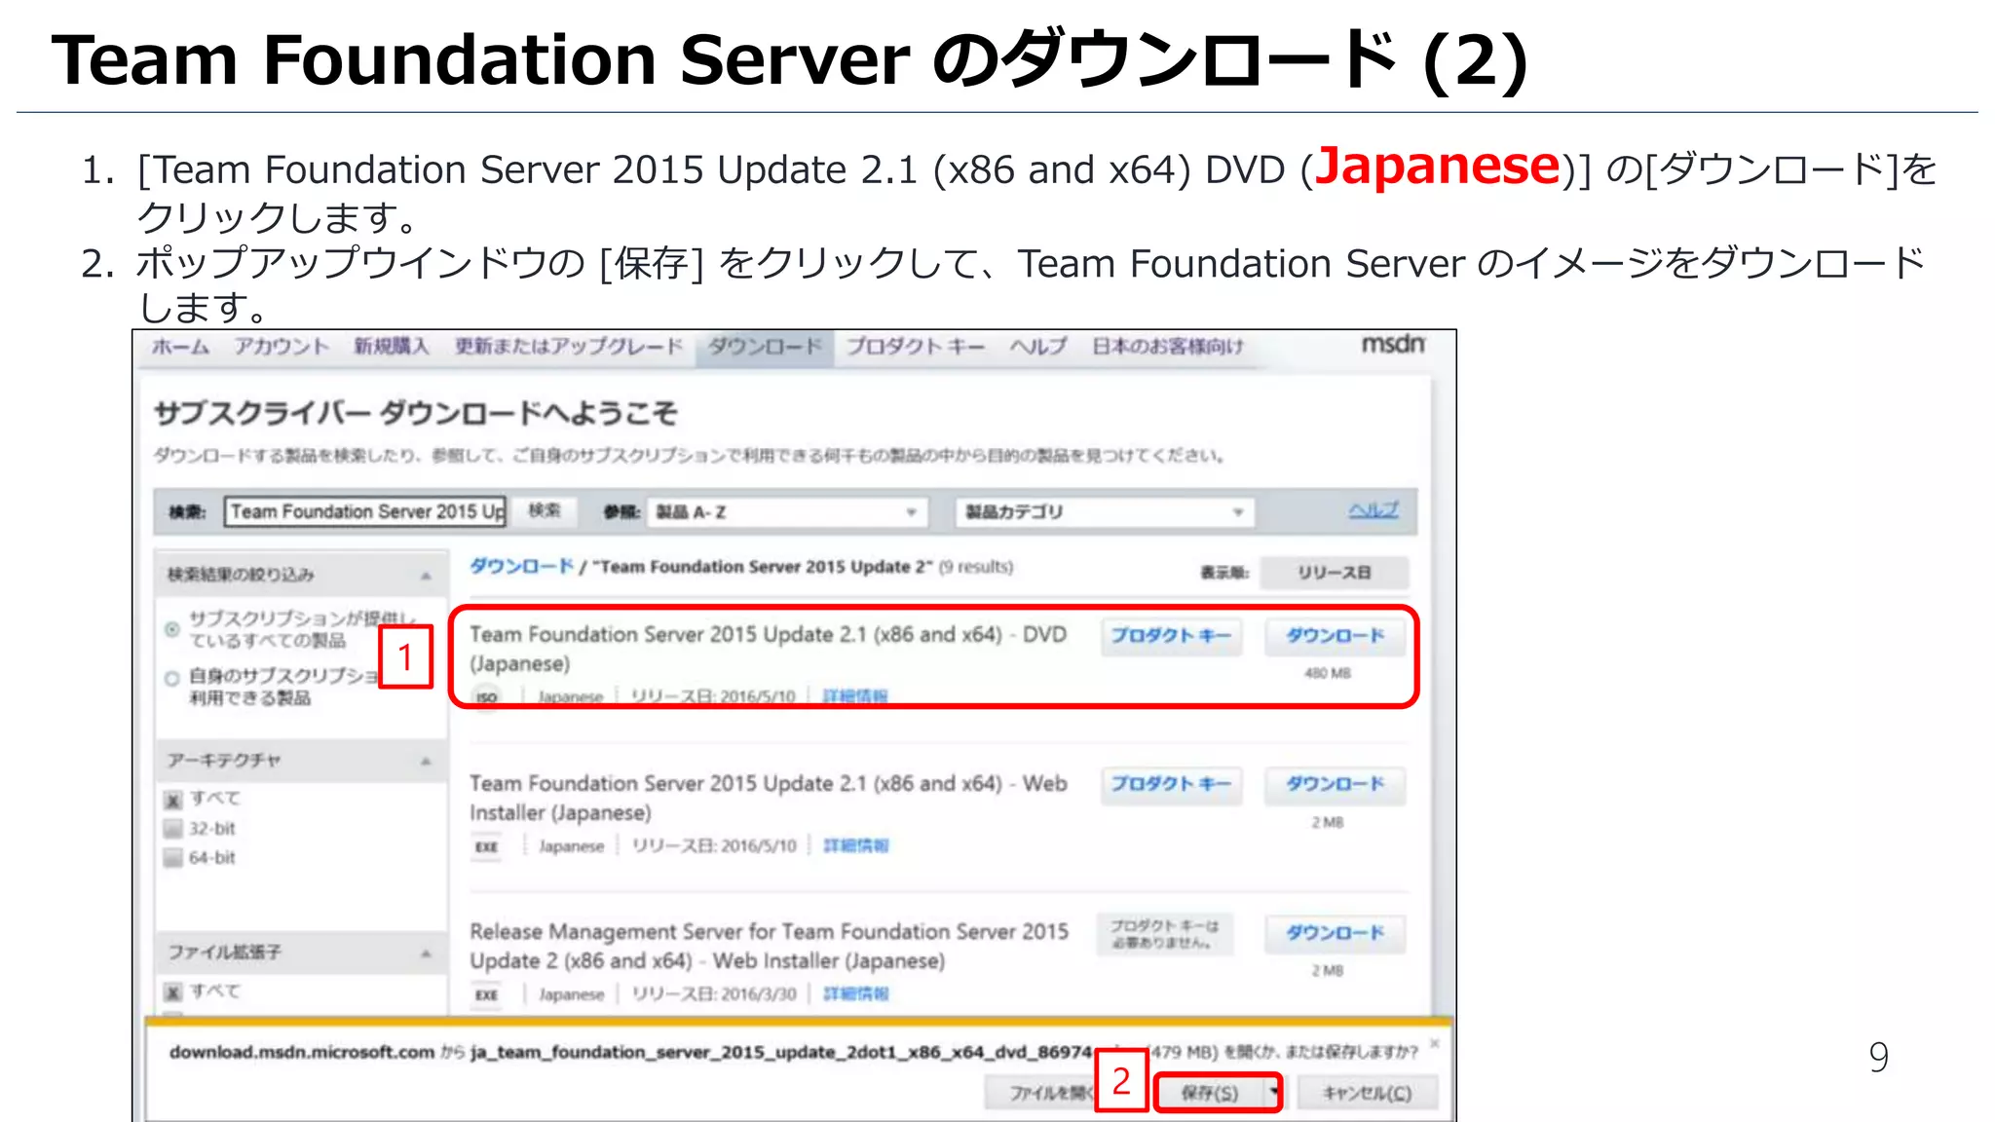Open the 日本のお客様向け tab
This screenshot has width=1995, height=1122.
tap(1168, 347)
